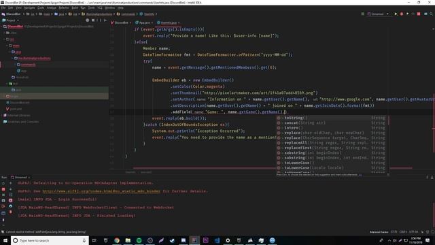Screen dimensions: 435x245
Task: Open Search Everywhere with the magnifier icon
Action: (x=431, y=14)
